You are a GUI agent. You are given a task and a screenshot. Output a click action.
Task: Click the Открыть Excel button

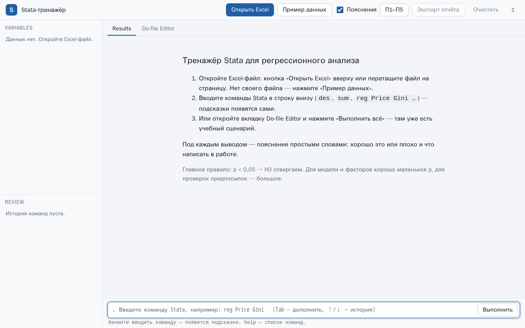pos(250,10)
